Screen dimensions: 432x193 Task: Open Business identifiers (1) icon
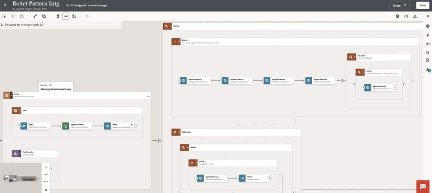(x=406, y=16)
